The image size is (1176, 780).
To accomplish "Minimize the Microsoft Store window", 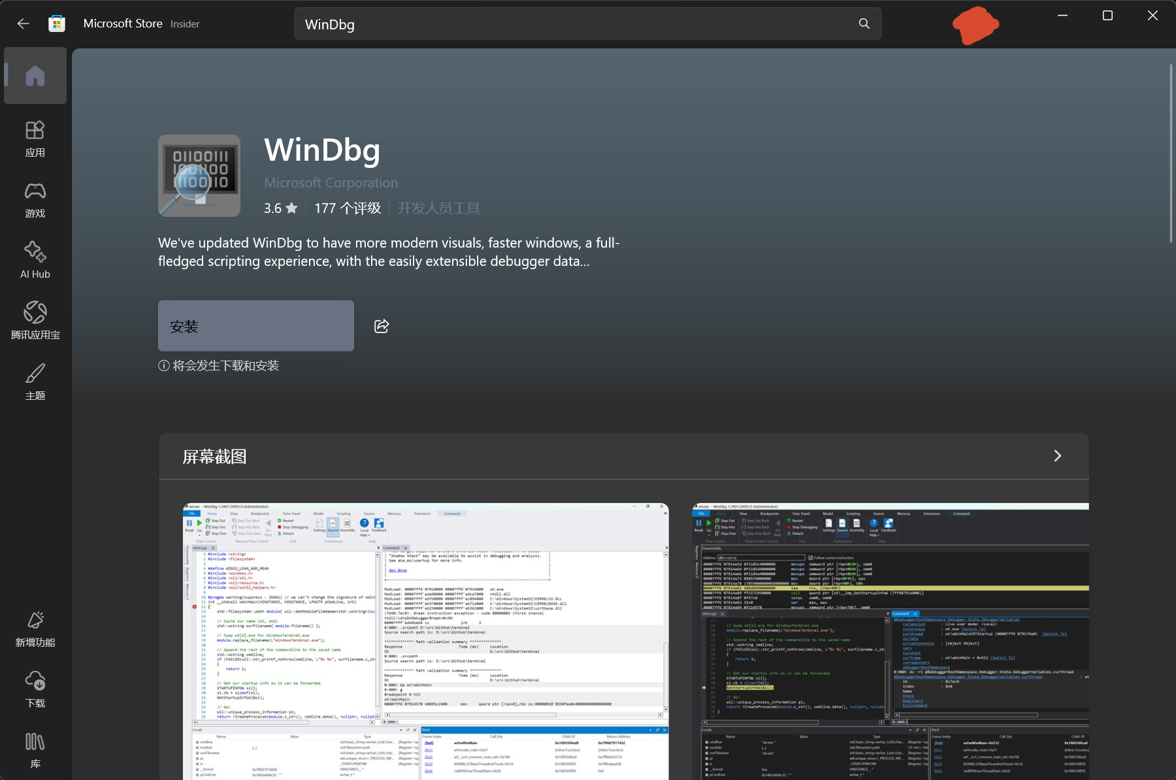I will pos(1062,16).
